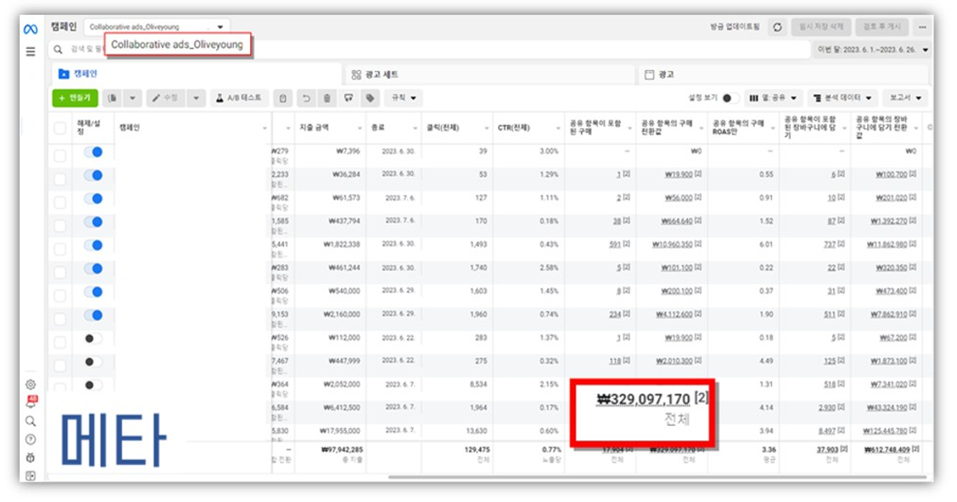The height and width of the screenshot is (502, 957).
Task: Expand the edit button dropdown arrow
Action: 196,97
